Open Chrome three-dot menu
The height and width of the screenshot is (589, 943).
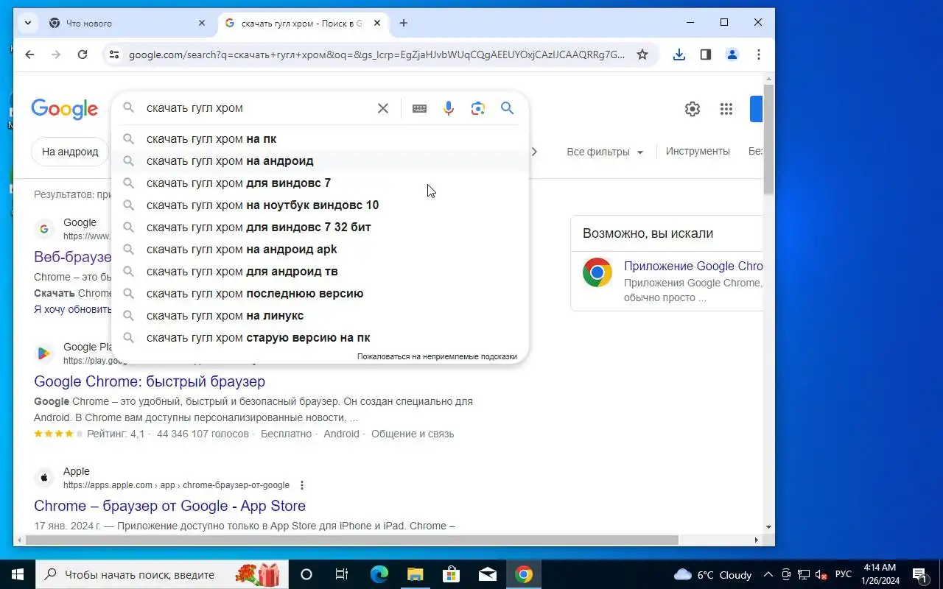pyautogui.click(x=759, y=54)
